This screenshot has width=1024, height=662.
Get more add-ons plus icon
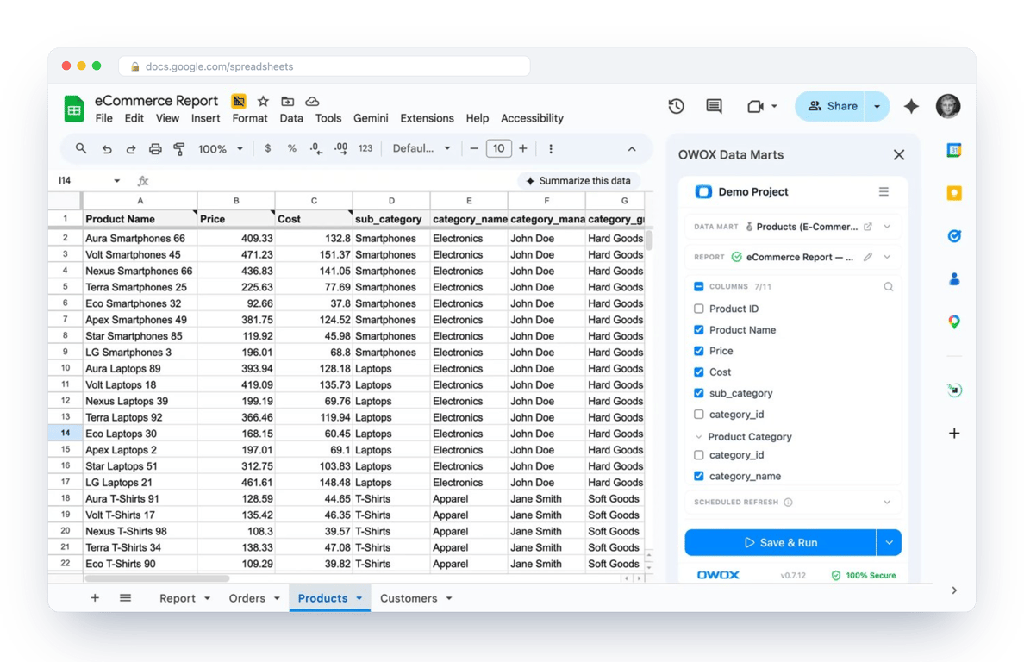954,433
